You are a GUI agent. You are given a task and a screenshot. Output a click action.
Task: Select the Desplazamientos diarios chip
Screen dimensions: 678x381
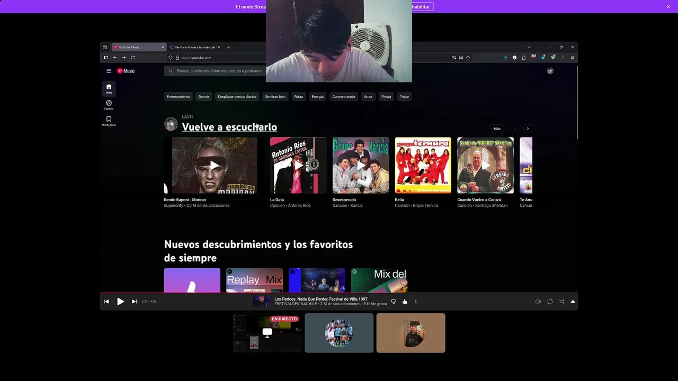tap(237, 97)
